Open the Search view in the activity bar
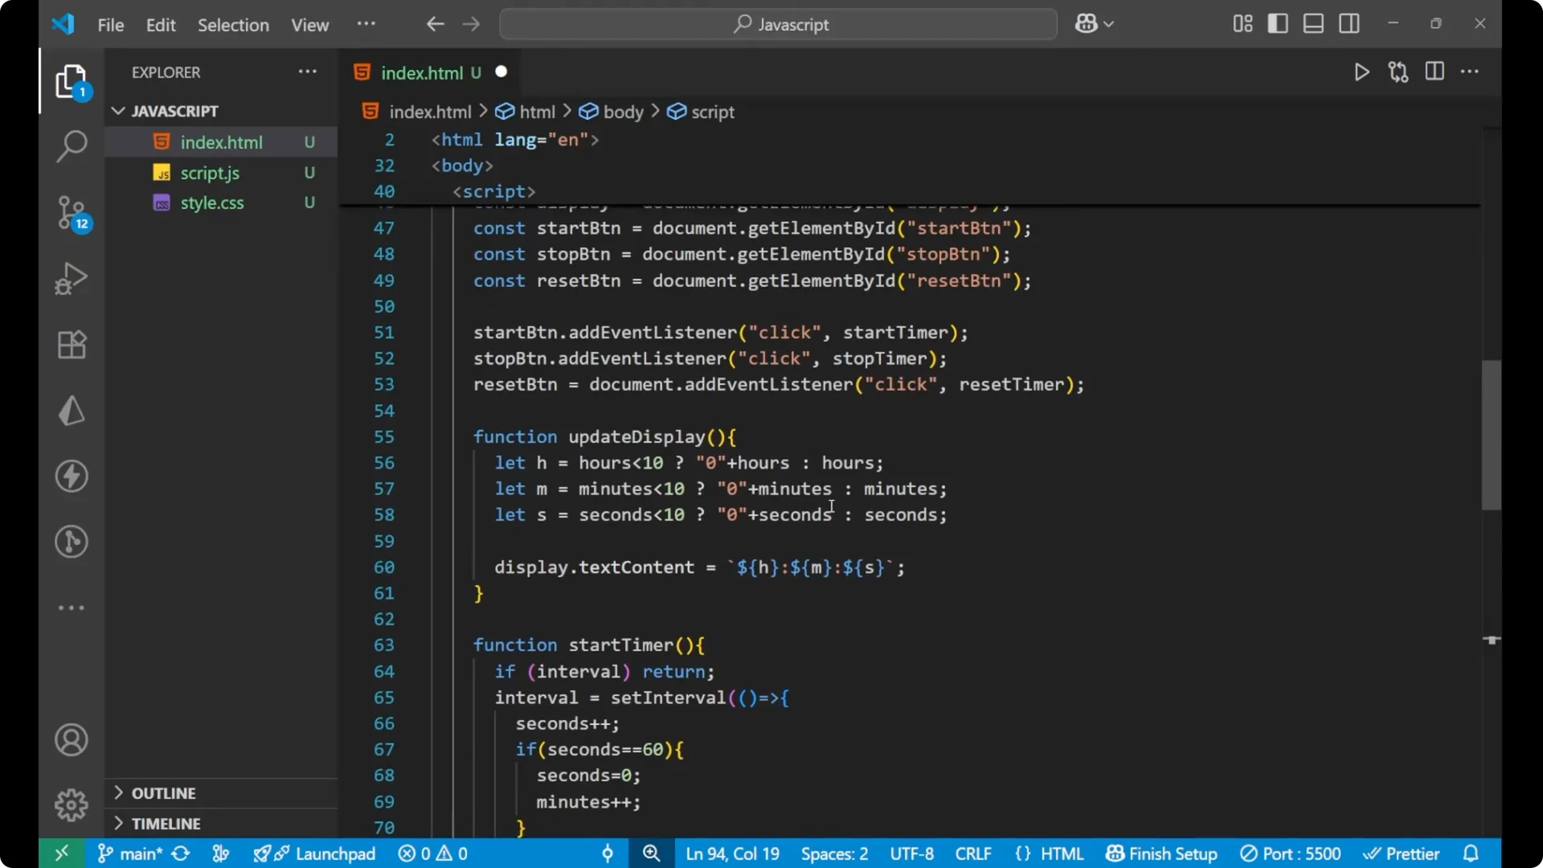The width and height of the screenshot is (1543, 868). [x=72, y=146]
